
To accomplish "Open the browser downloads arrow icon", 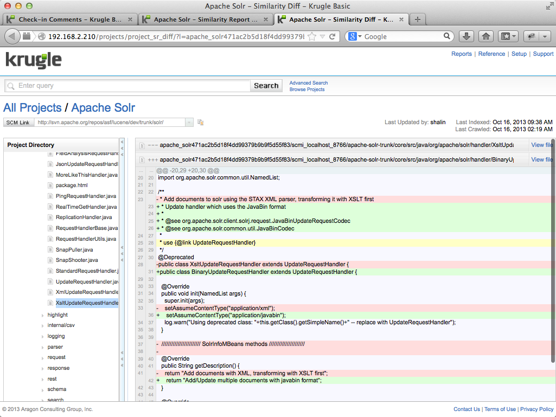I will point(466,36).
